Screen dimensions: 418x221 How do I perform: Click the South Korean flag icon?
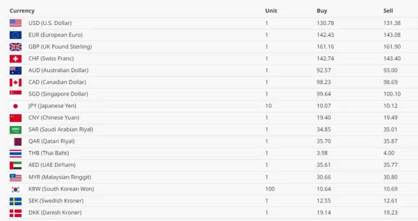pos(15,190)
